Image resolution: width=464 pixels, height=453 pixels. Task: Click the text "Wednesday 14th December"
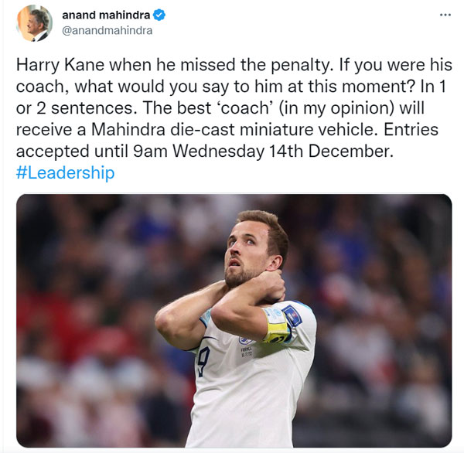(282, 152)
